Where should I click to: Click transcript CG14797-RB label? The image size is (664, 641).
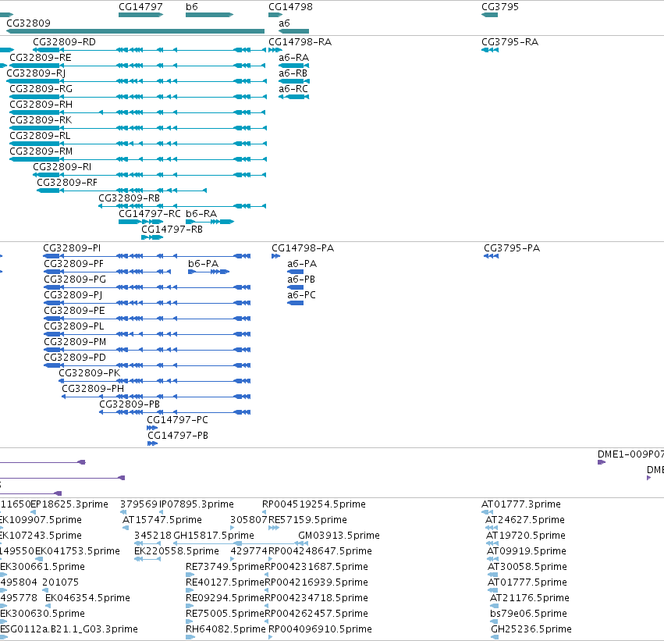[x=172, y=230]
